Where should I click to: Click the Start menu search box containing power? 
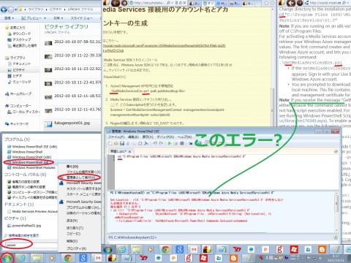31,245
